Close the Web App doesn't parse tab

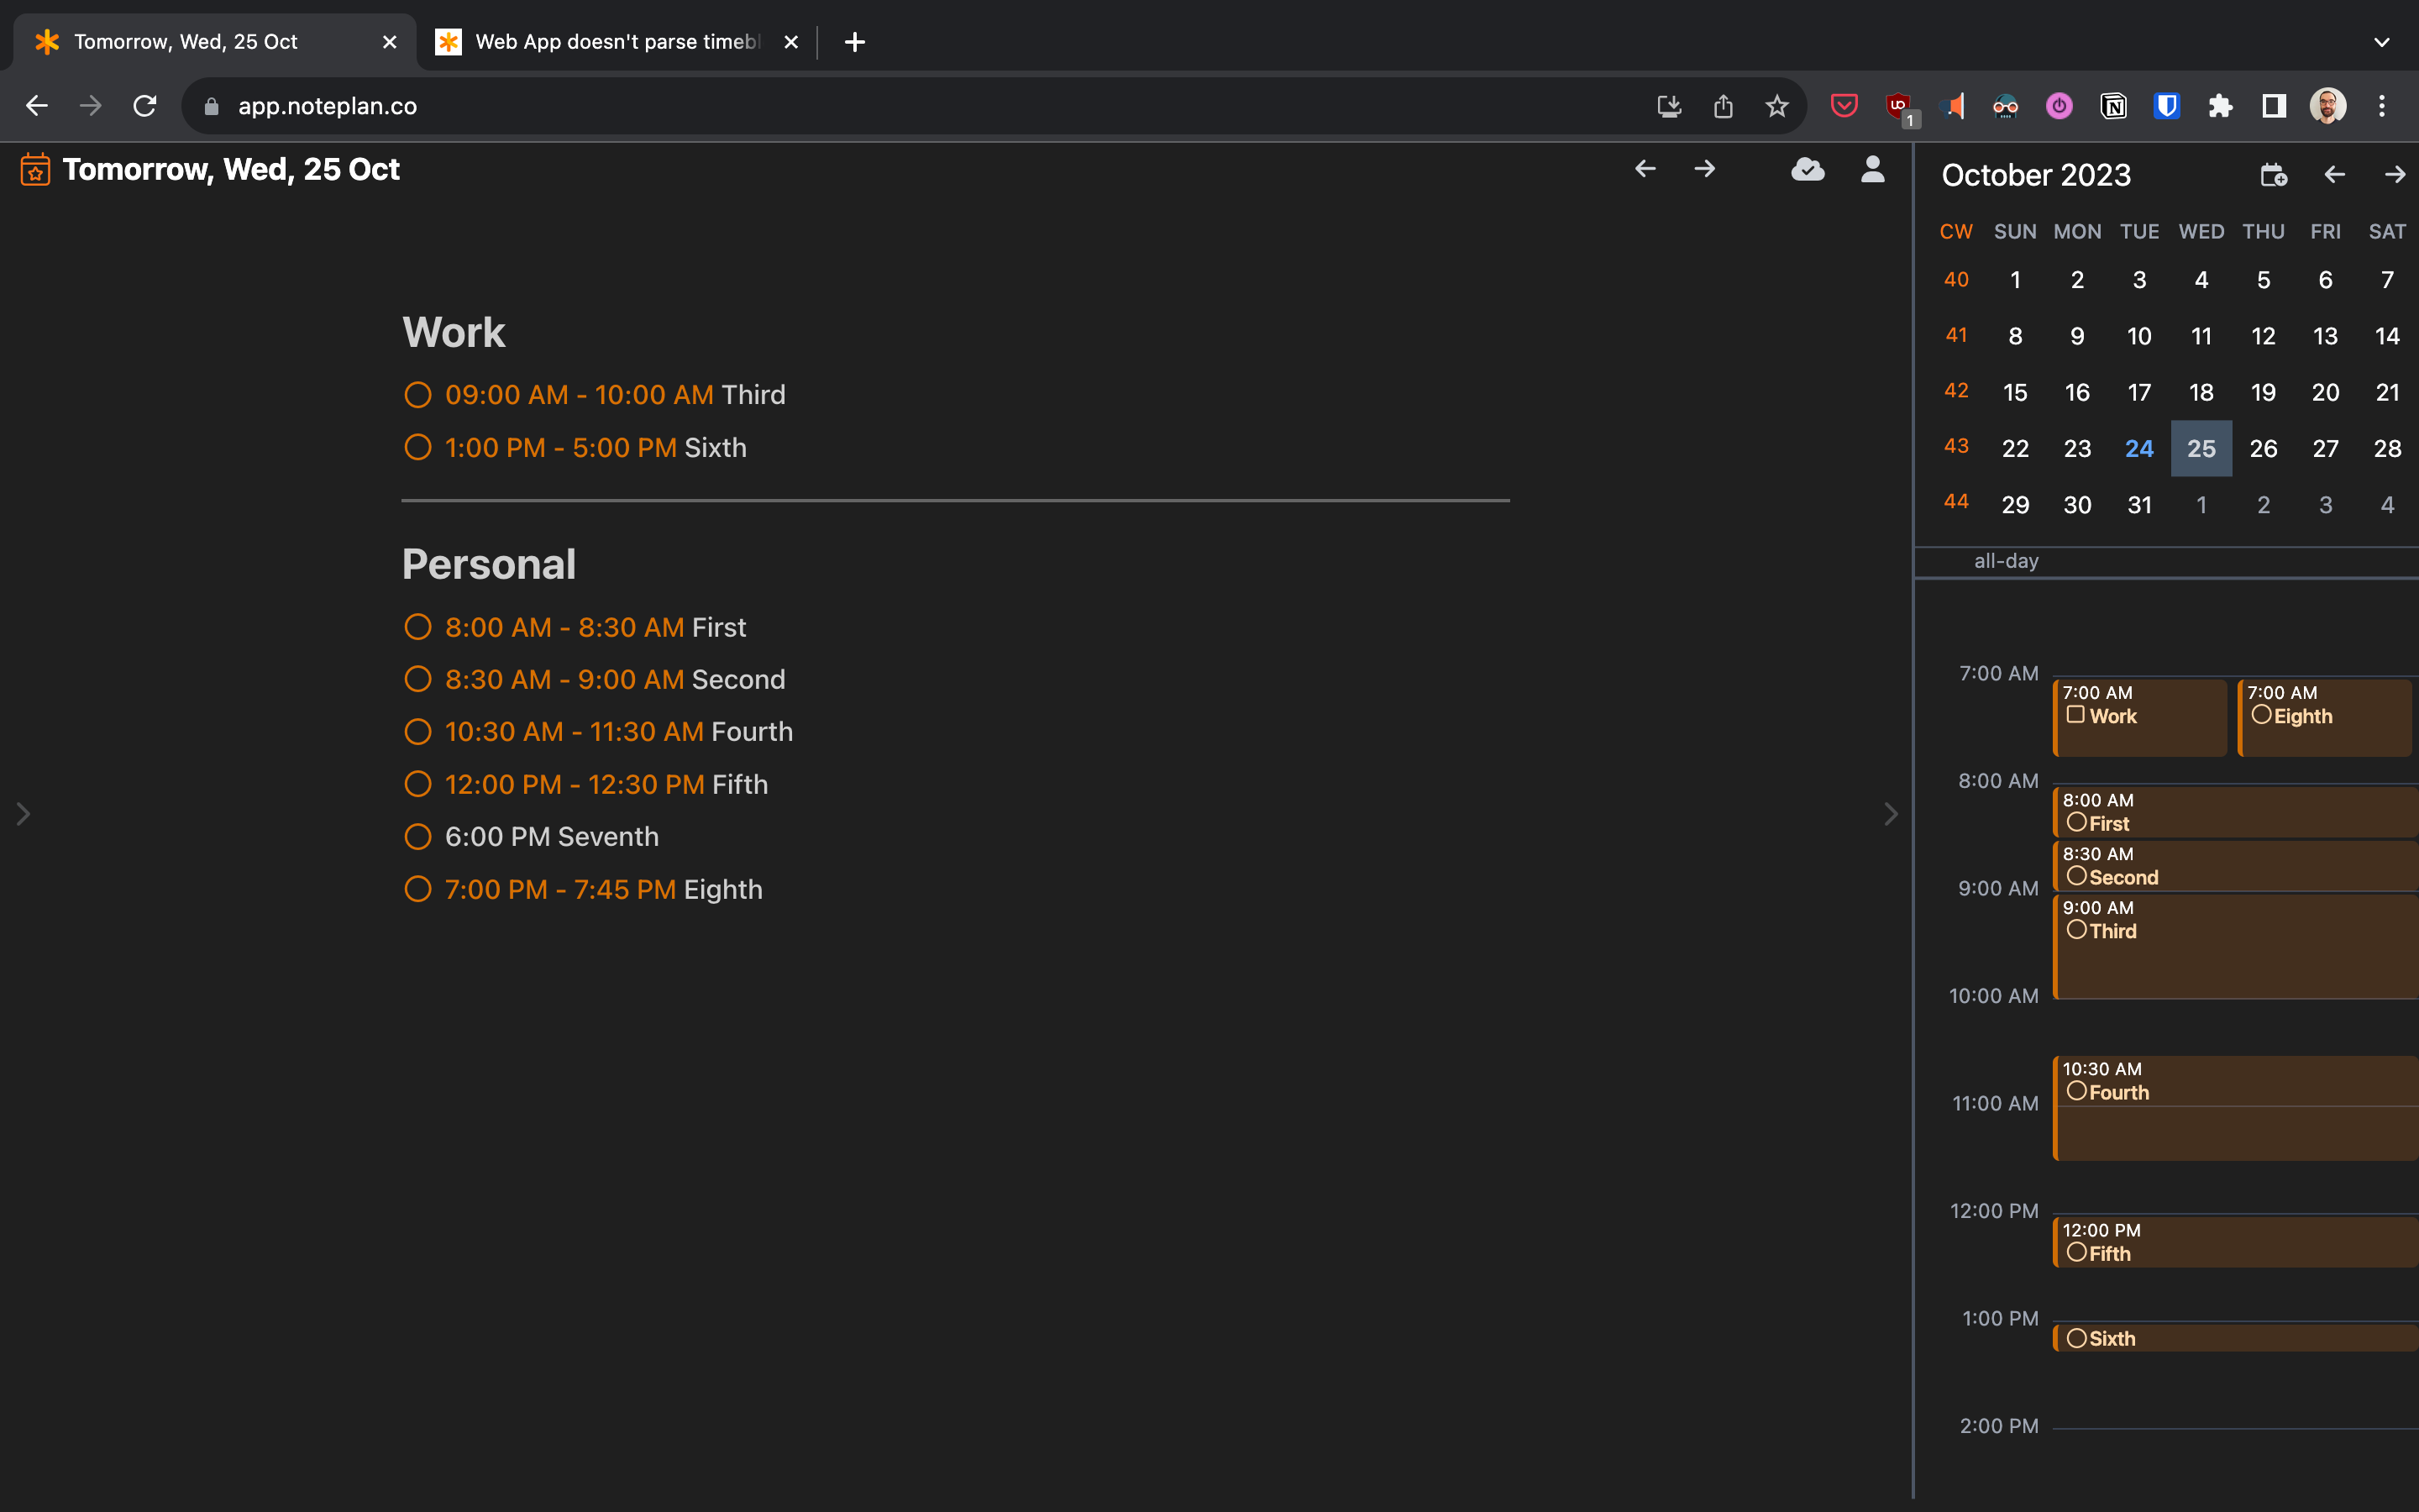click(x=790, y=42)
